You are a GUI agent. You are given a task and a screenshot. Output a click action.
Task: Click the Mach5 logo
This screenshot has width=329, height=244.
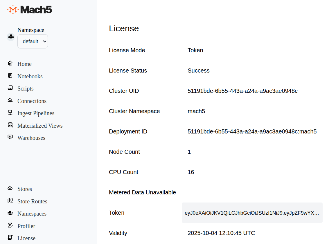coord(30,10)
